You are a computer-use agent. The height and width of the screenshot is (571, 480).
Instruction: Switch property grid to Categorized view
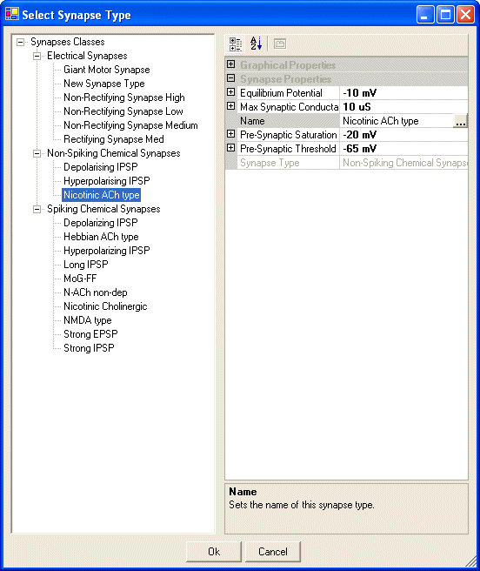tap(236, 44)
